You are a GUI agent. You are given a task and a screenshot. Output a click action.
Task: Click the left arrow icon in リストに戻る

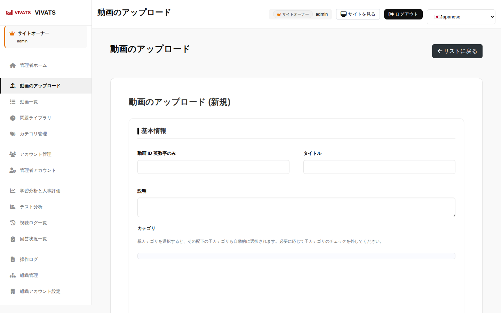[x=440, y=51]
